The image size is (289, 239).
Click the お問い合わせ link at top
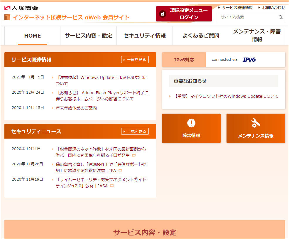coord(273,8)
